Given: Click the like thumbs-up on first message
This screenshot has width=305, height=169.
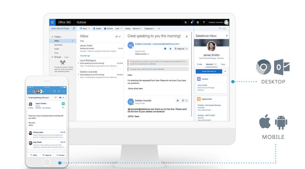Looking at the screenshot, I should (x=171, y=49).
